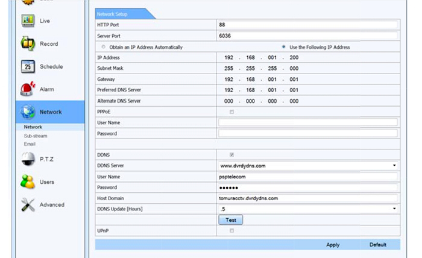The width and height of the screenshot is (422, 258).
Task: Click the HTTP Port field
Action: [x=308, y=25]
